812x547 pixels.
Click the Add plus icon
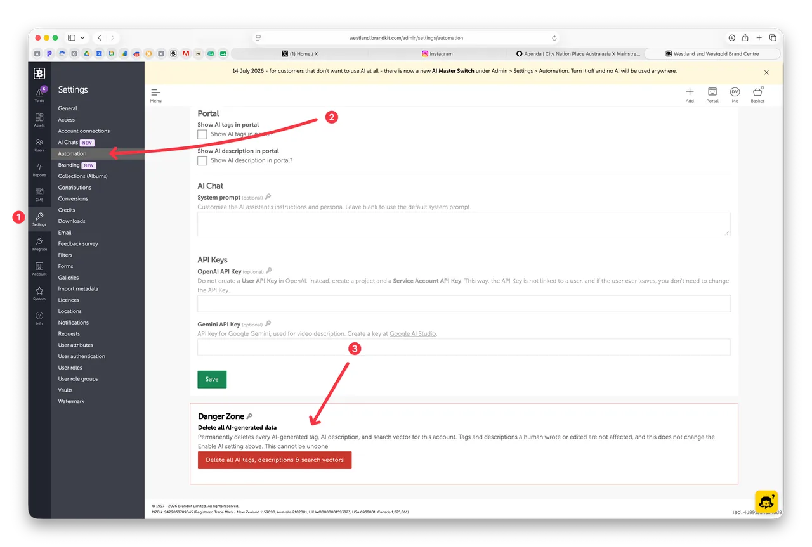(690, 95)
